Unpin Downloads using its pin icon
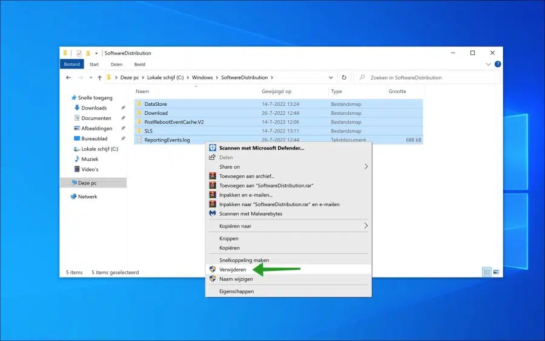 point(123,108)
